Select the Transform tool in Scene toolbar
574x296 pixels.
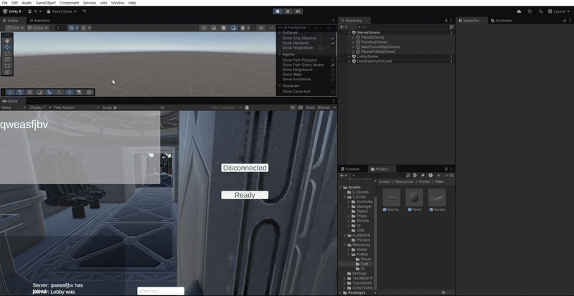coord(7,72)
